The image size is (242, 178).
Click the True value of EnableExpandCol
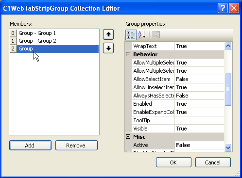coord(199,112)
